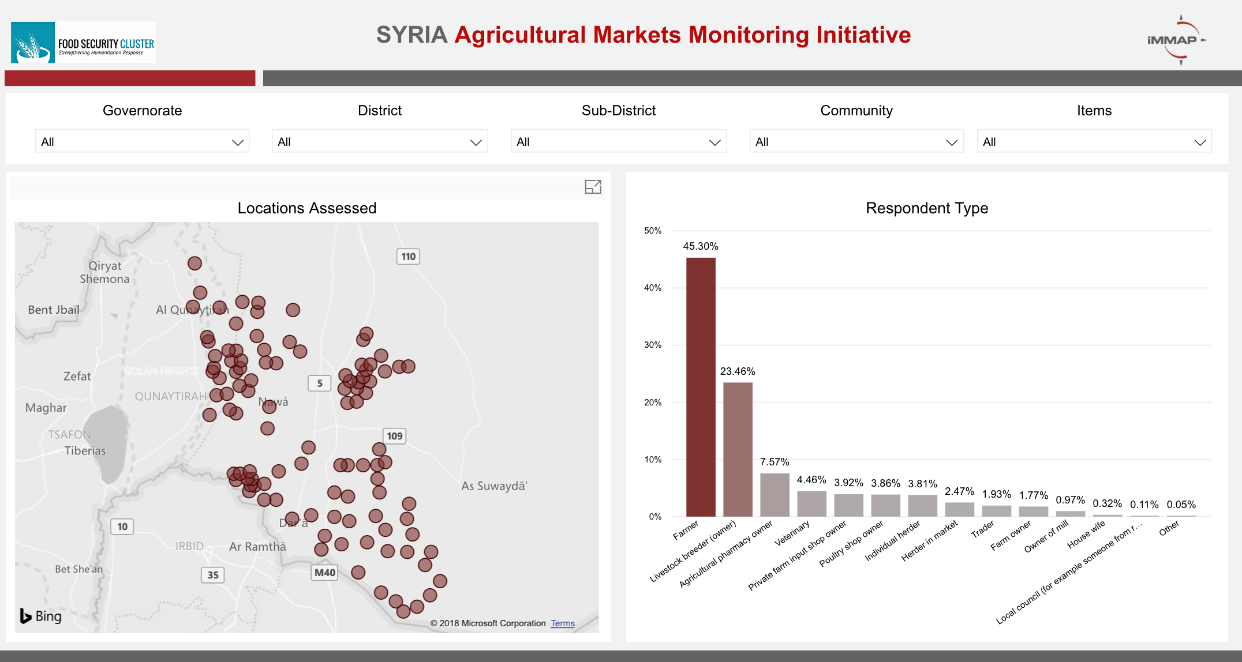Click the Locations Assessed map title
Image resolution: width=1242 pixels, height=662 pixels.
(x=306, y=208)
